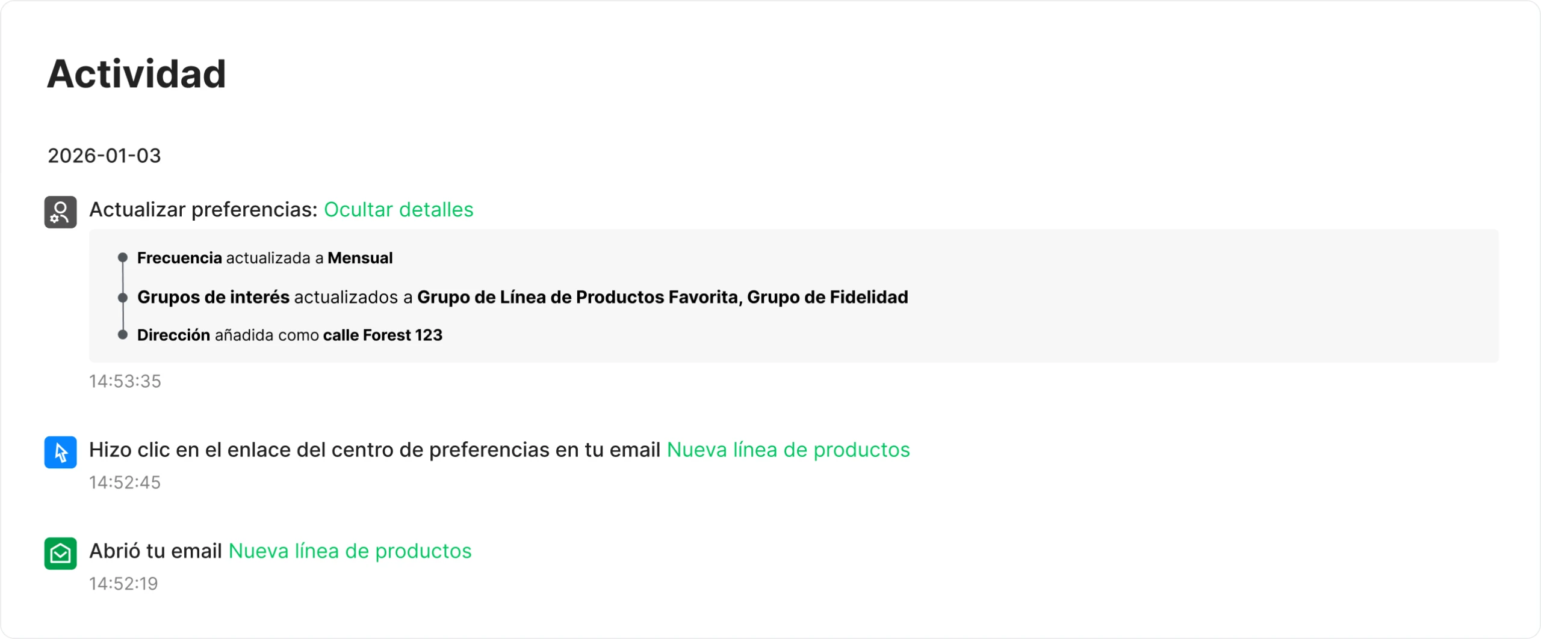Image resolution: width=1541 pixels, height=639 pixels.
Task: Click the 2026-01-03 date label
Action: pos(104,156)
